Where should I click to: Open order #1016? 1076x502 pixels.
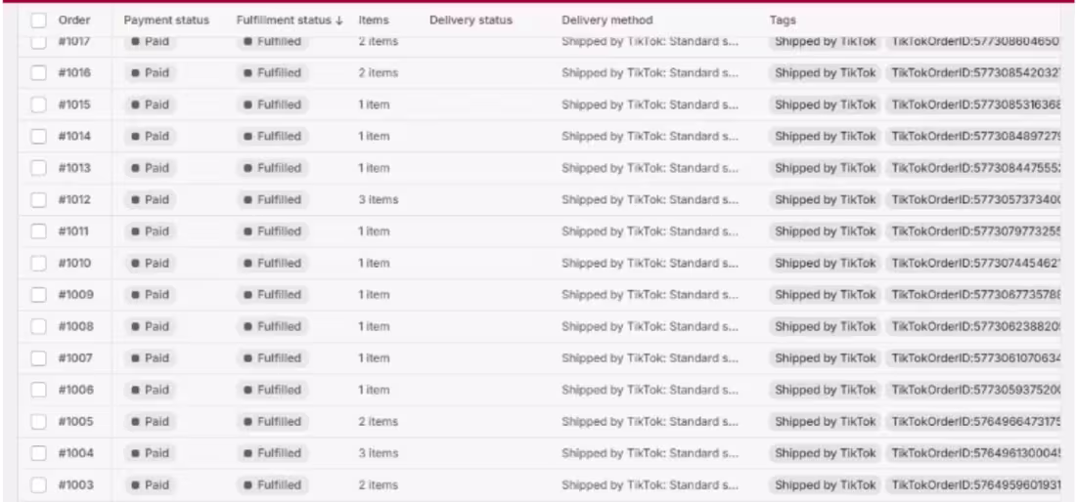click(x=74, y=73)
